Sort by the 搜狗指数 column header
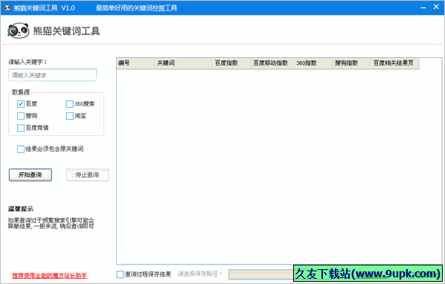Screen dimensions: 445x284 pos(352,63)
